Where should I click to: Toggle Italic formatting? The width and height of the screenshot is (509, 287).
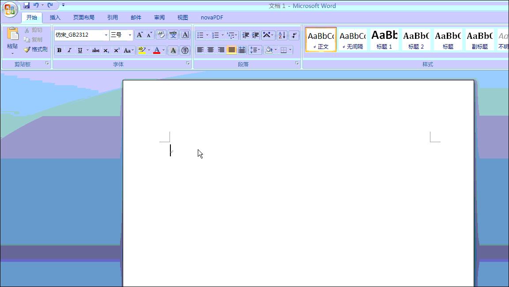pos(69,50)
